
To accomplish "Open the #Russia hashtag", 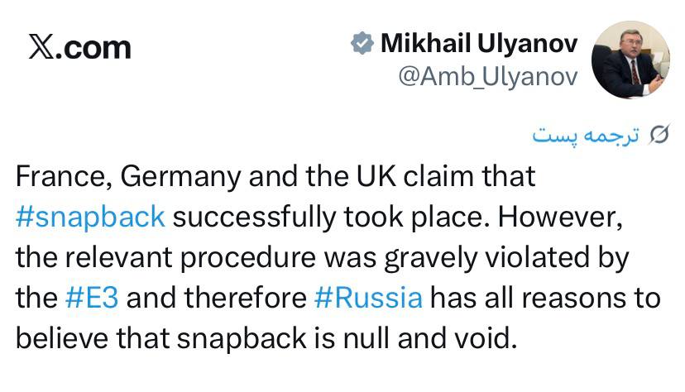I will coord(369,297).
